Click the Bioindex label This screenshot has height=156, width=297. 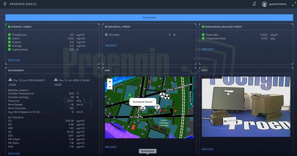click(x=114, y=35)
